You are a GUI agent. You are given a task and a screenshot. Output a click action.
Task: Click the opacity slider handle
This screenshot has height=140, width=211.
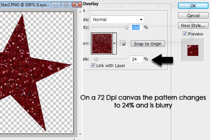tap(127, 27)
